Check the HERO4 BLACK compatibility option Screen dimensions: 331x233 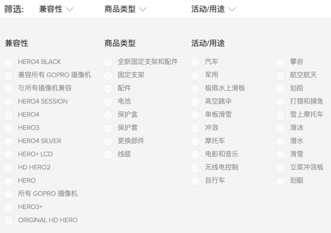8,62
